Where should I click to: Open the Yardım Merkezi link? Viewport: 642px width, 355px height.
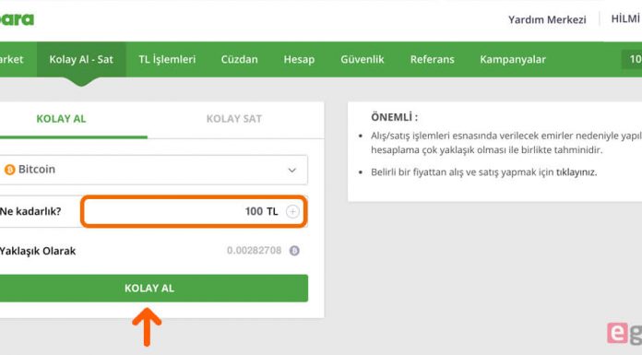pyautogui.click(x=547, y=19)
